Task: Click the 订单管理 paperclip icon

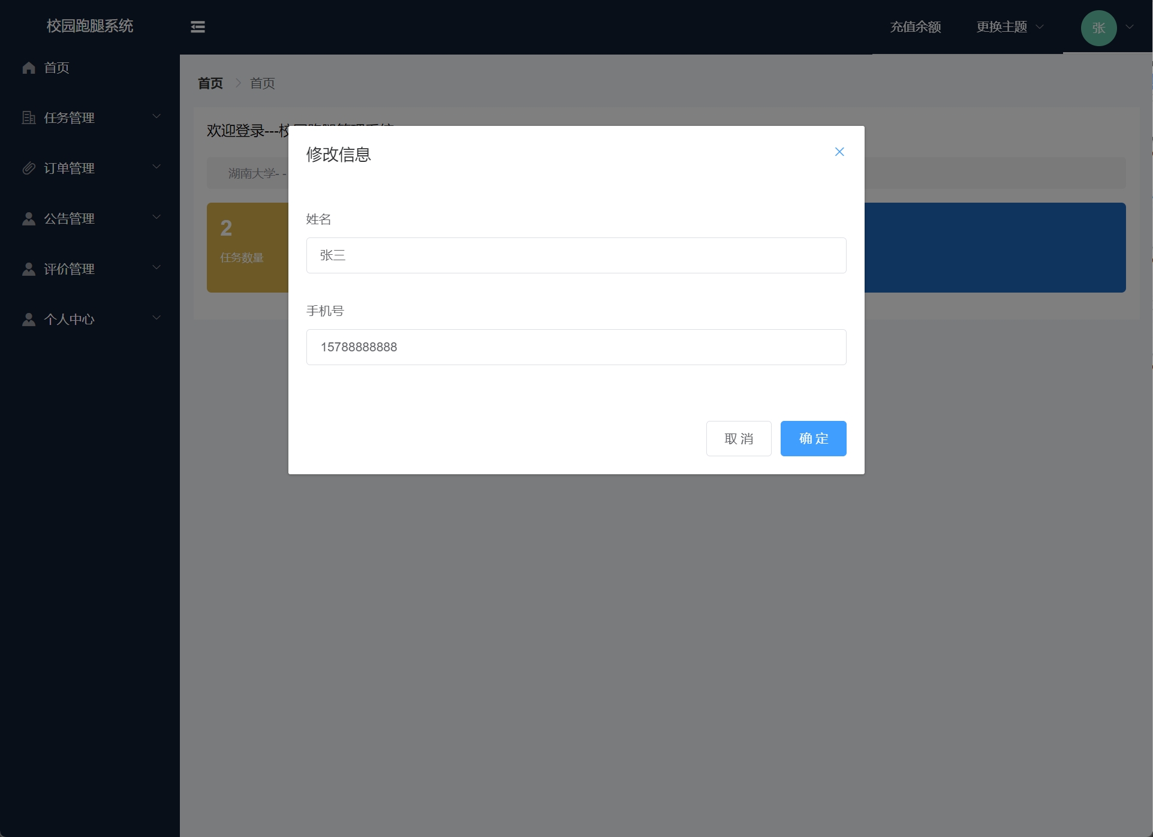Action: tap(29, 168)
